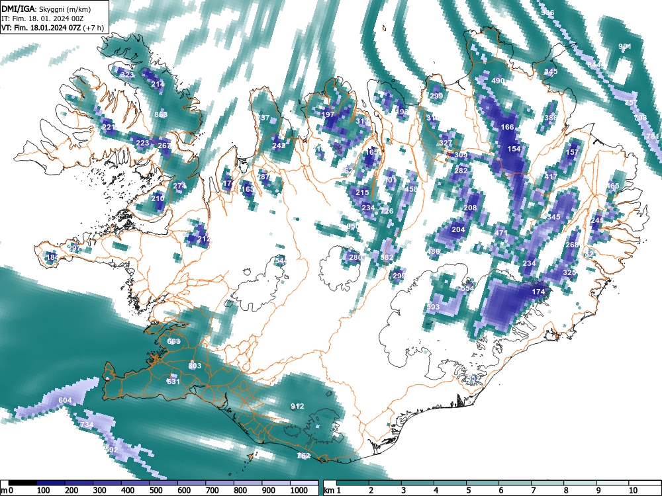The height and width of the screenshot is (496, 662).
Task: Click visibility value 490 on the map
Action: 498,81
